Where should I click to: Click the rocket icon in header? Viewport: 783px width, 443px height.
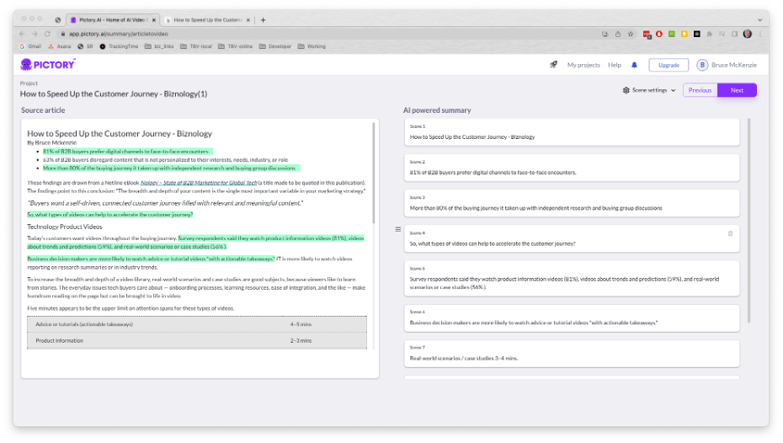pyautogui.click(x=553, y=65)
